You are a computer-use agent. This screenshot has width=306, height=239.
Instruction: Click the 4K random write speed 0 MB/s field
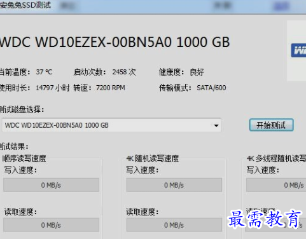174,185
